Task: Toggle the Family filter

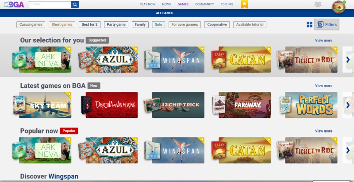Action: 140,25
